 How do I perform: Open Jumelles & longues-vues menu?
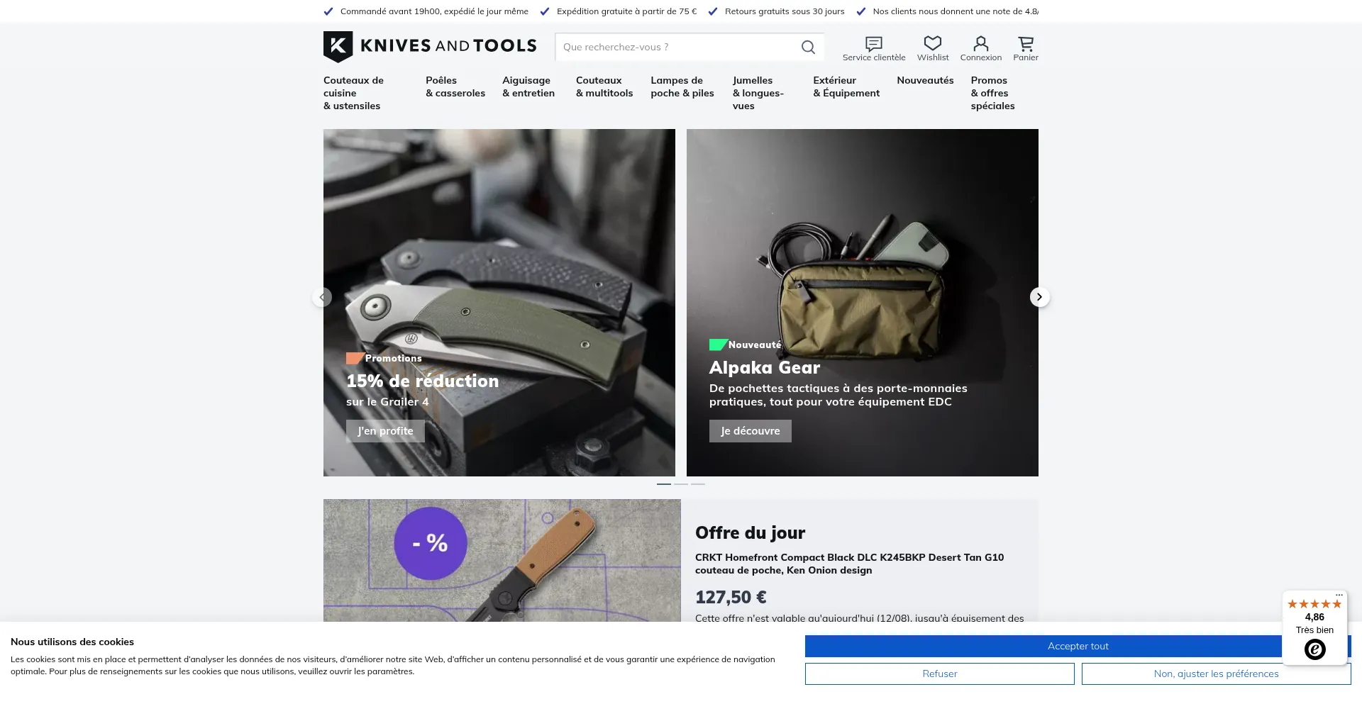click(758, 93)
